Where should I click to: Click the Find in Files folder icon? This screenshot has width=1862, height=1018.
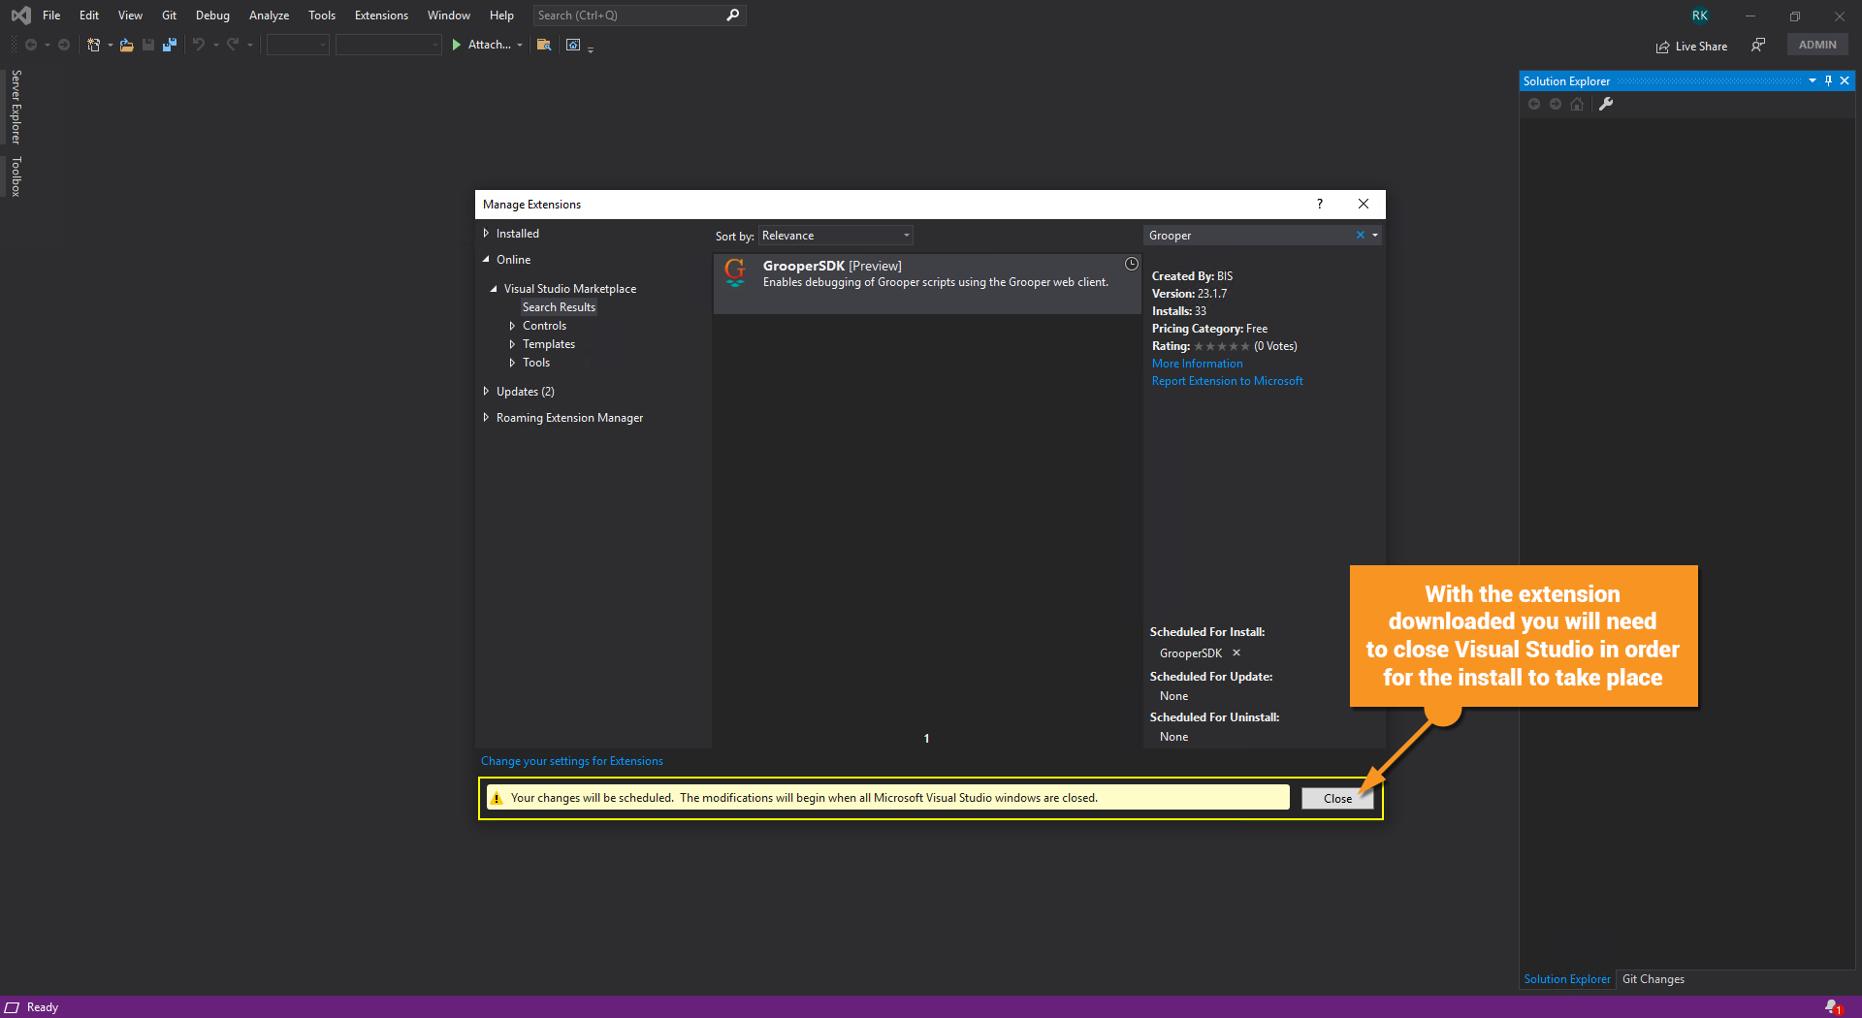pyautogui.click(x=544, y=45)
